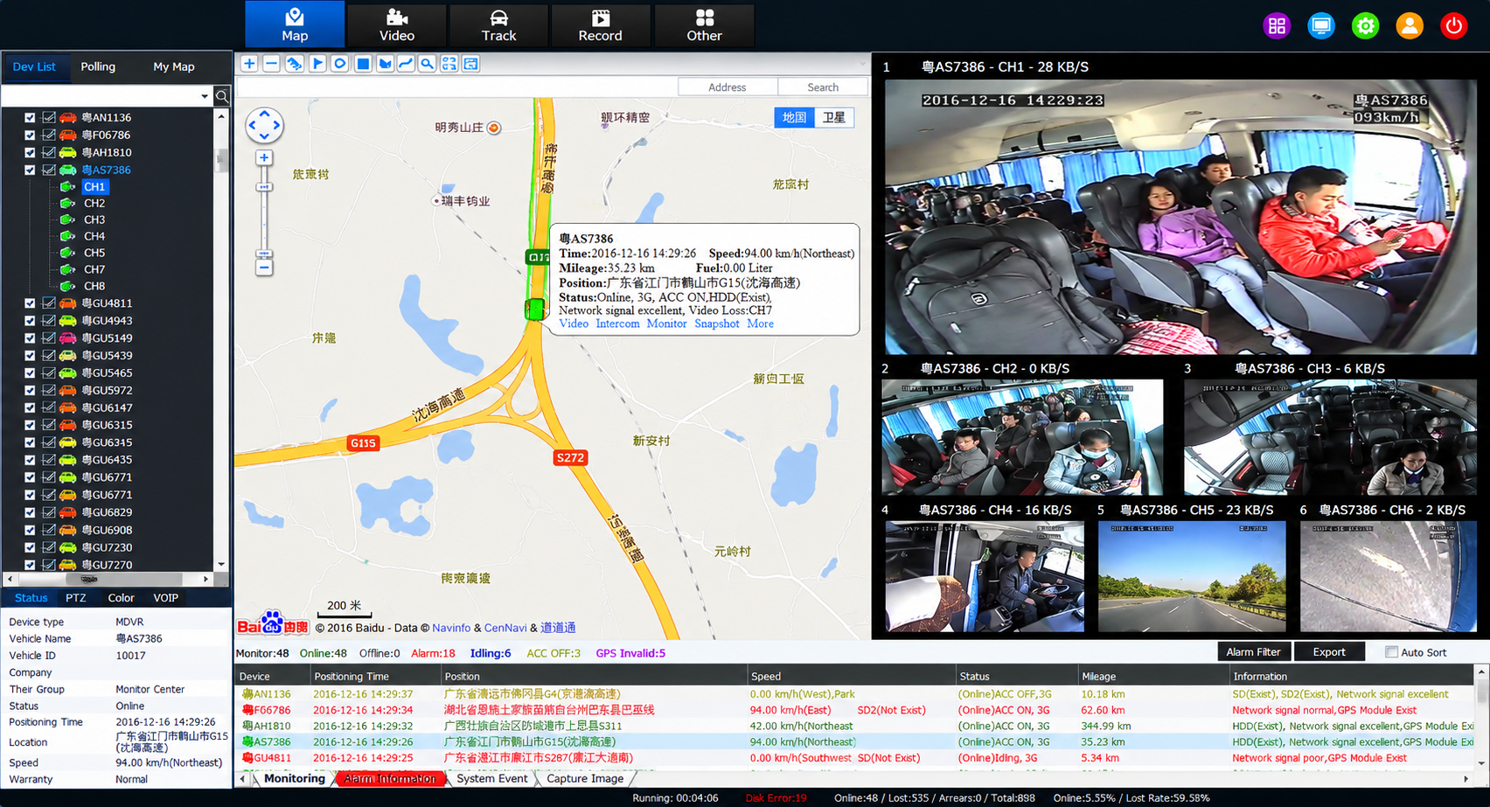Open the purple grid layout icon
Viewport: 1490px width, 807px height.
[1277, 25]
